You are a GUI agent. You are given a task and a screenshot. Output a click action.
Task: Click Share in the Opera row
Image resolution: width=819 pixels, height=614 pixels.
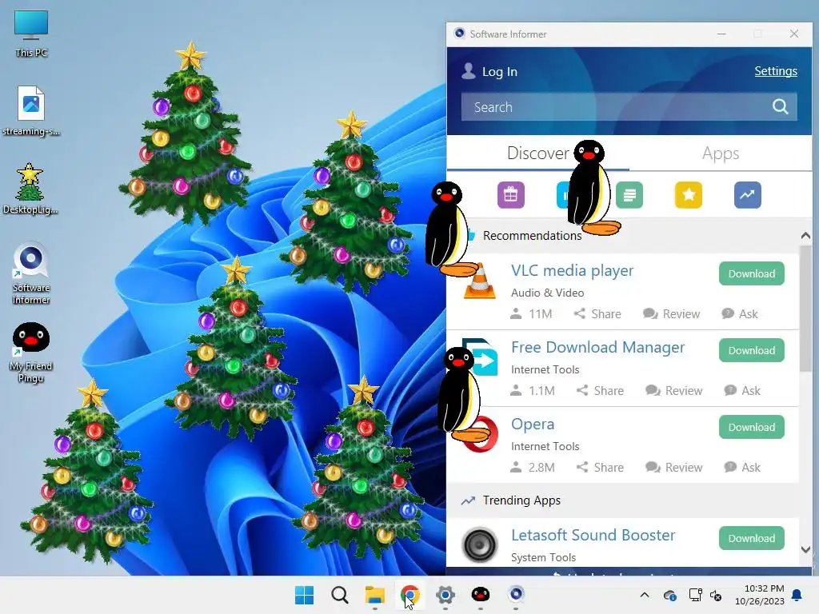pos(600,467)
